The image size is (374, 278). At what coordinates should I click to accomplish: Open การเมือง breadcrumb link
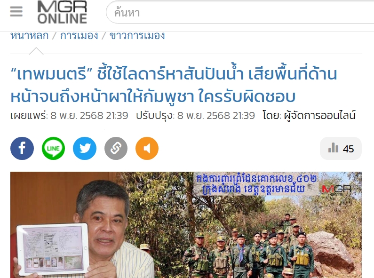[x=79, y=36]
